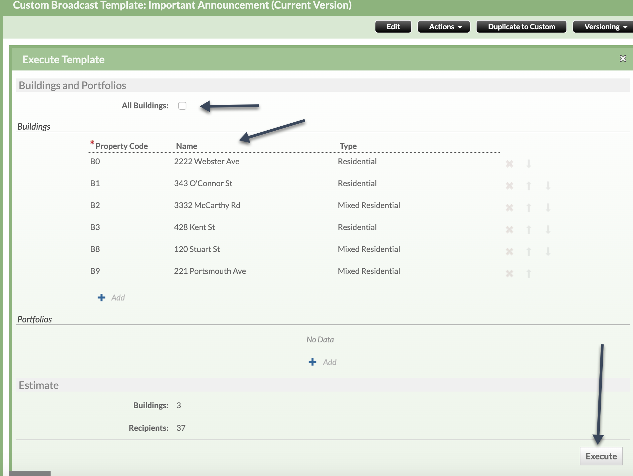The height and width of the screenshot is (476, 633).
Task: Close the Execute Template dialog
Action: 623,59
